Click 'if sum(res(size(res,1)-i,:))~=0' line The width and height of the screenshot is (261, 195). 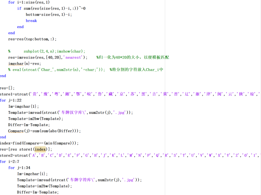point(51,8)
